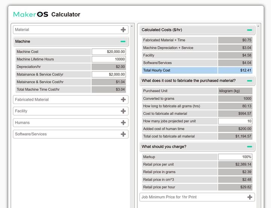271x208 pixels.
Task: Collapse the 'What should you charge?' section
Action: point(250,147)
